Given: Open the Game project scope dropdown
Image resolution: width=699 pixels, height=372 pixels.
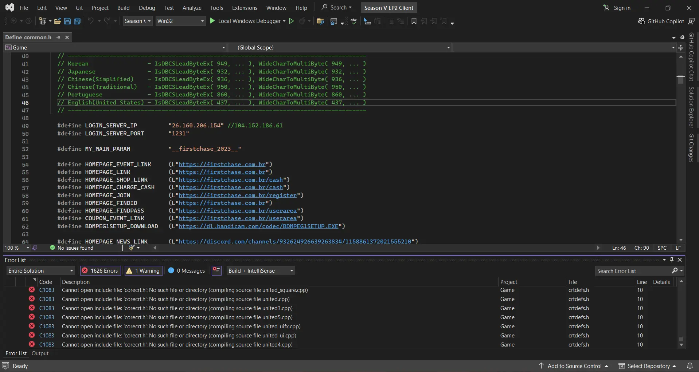Looking at the screenshot, I should (x=116, y=47).
